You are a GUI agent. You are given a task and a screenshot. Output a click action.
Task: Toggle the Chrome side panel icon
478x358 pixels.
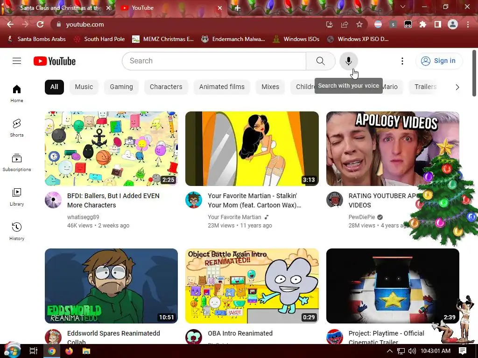(437, 24)
